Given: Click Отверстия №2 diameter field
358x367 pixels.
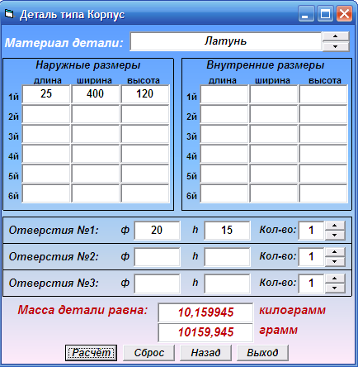Looking at the screenshot, I should pos(157,256).
